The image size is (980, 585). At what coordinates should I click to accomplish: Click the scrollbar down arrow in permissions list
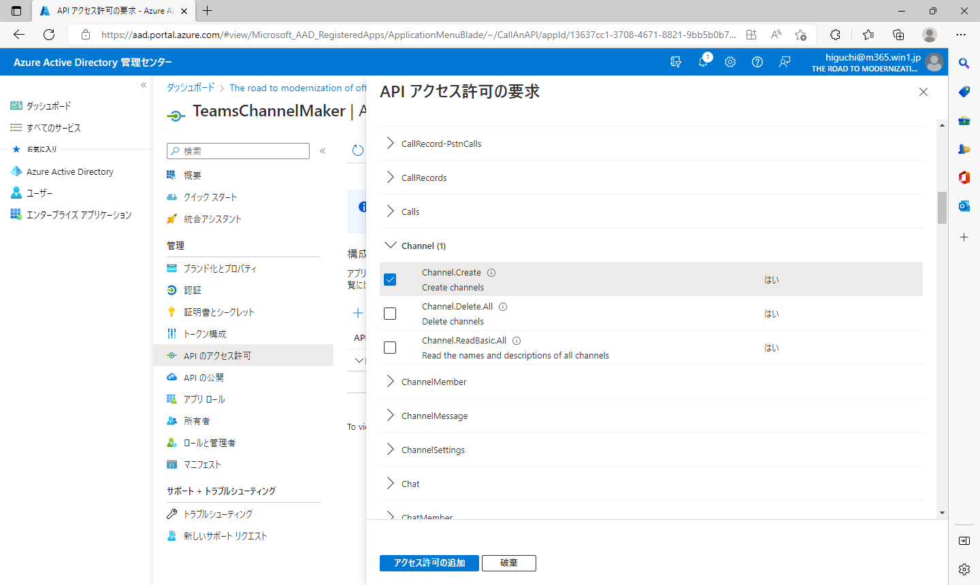click(x=942, y=514)
